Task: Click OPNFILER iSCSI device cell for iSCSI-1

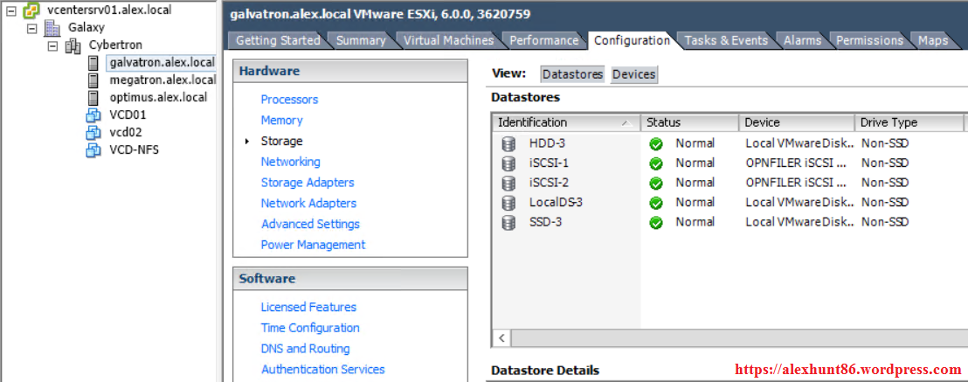Action: (x=797, y=163)
